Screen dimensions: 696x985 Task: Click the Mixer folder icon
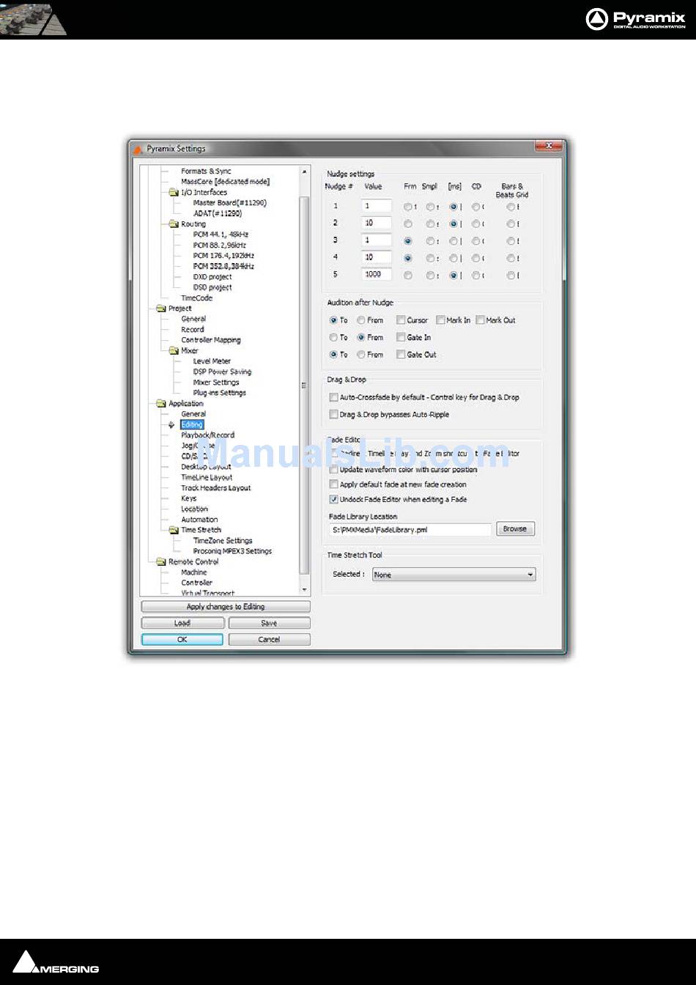click(x=174, y=351)
